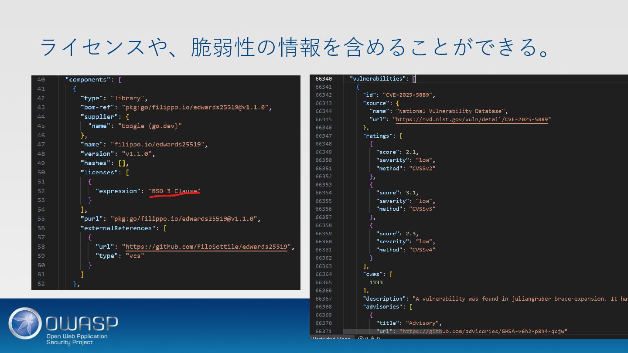Click line number 52 in the left editor
The width and height of the screenshot is (628, 353).
41,191
